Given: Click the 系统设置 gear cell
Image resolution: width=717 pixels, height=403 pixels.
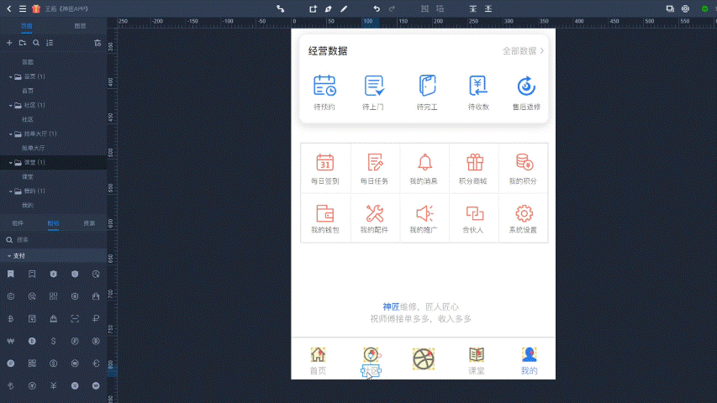Looking at the screenshot, I should pos(523,218).
